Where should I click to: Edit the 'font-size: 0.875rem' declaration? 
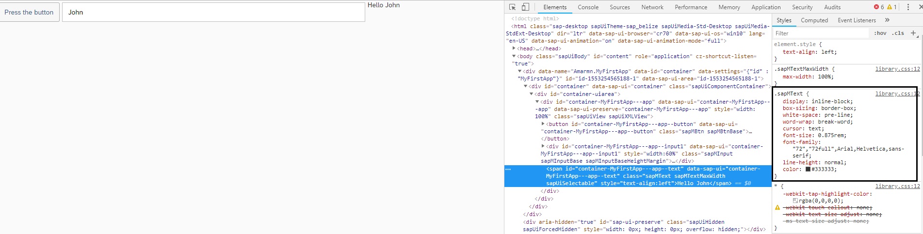coord(814,135)
